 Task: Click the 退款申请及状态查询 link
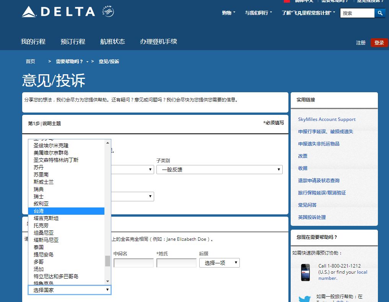319,181
